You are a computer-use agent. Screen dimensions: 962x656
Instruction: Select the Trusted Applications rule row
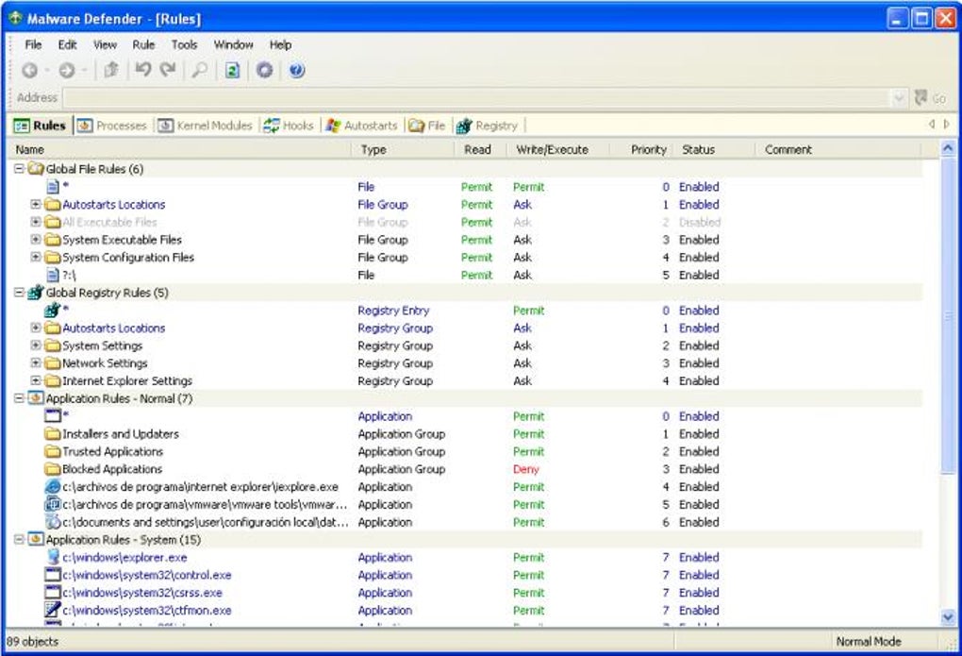tap(465, 451)
